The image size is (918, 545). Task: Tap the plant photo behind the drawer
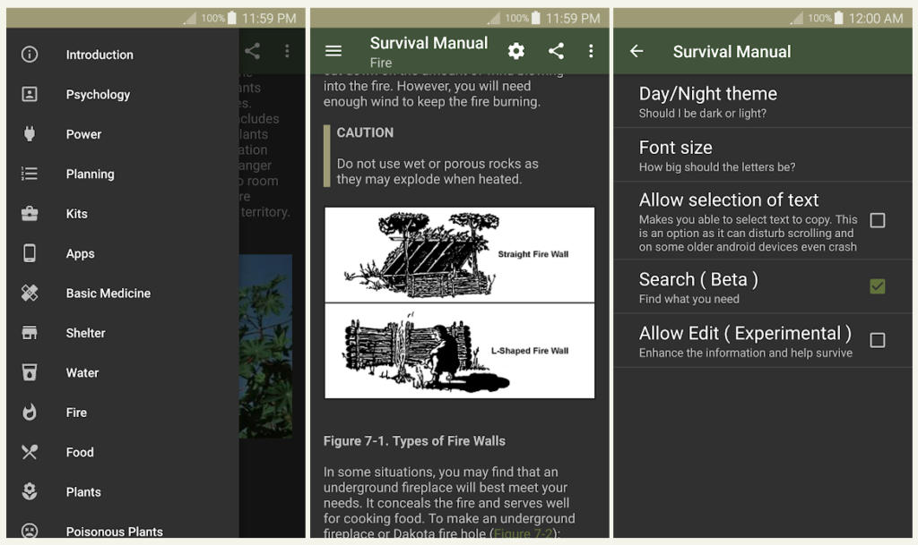tap(265, 345)
